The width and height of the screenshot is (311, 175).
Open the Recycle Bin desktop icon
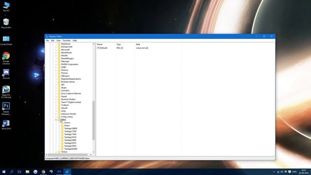pos(6,23)
